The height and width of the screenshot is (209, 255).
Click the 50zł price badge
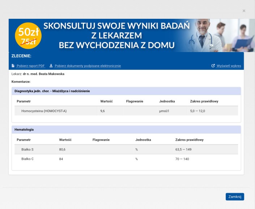click(28, 36)
